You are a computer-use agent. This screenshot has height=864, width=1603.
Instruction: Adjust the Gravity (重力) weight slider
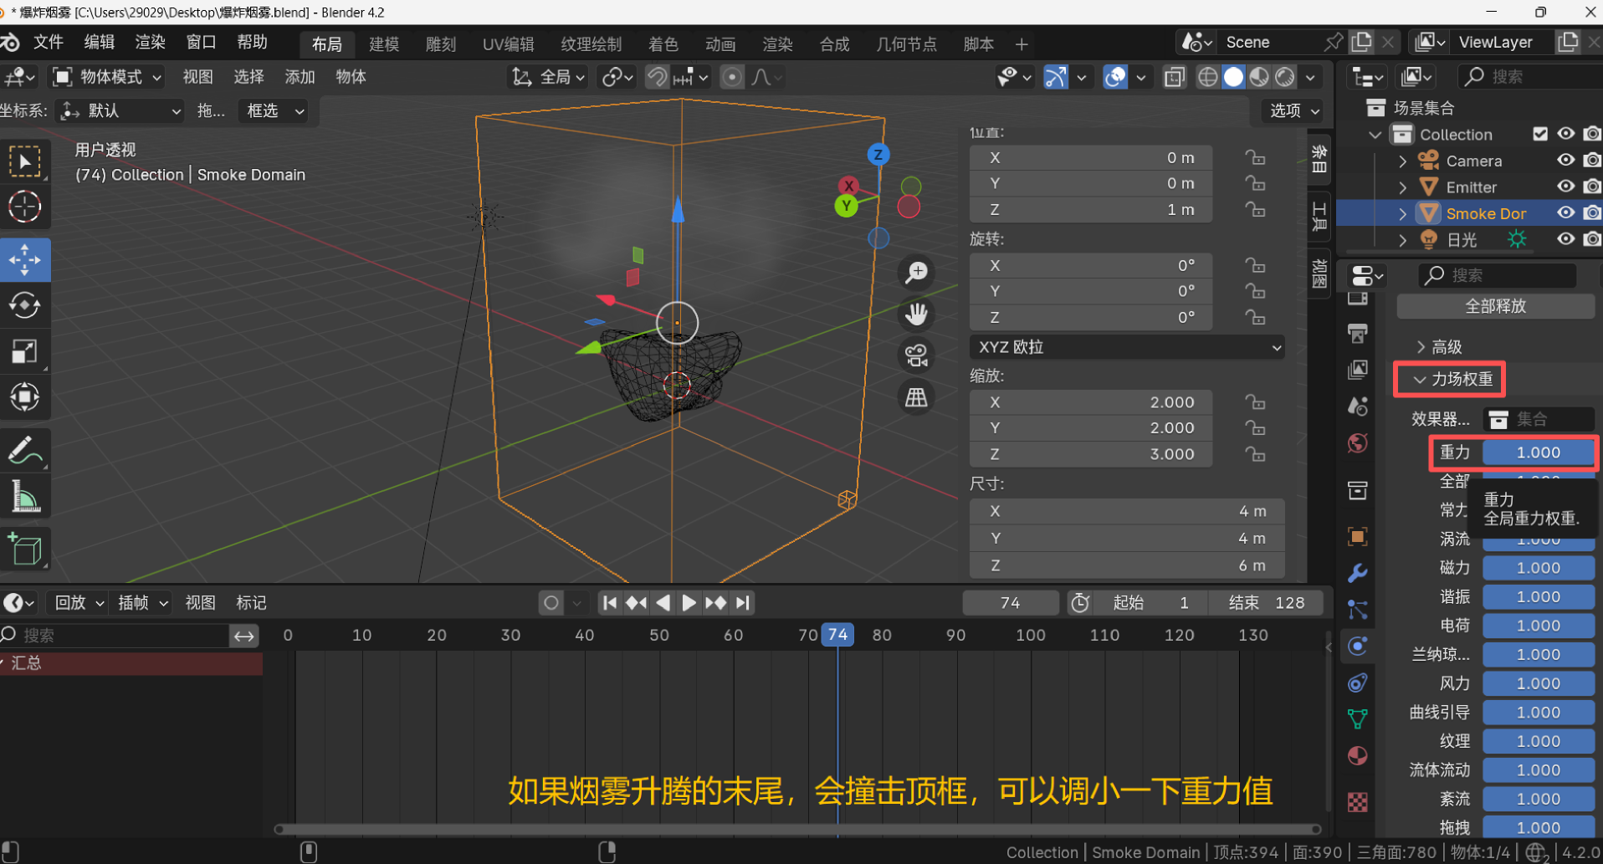[1538, 452]
